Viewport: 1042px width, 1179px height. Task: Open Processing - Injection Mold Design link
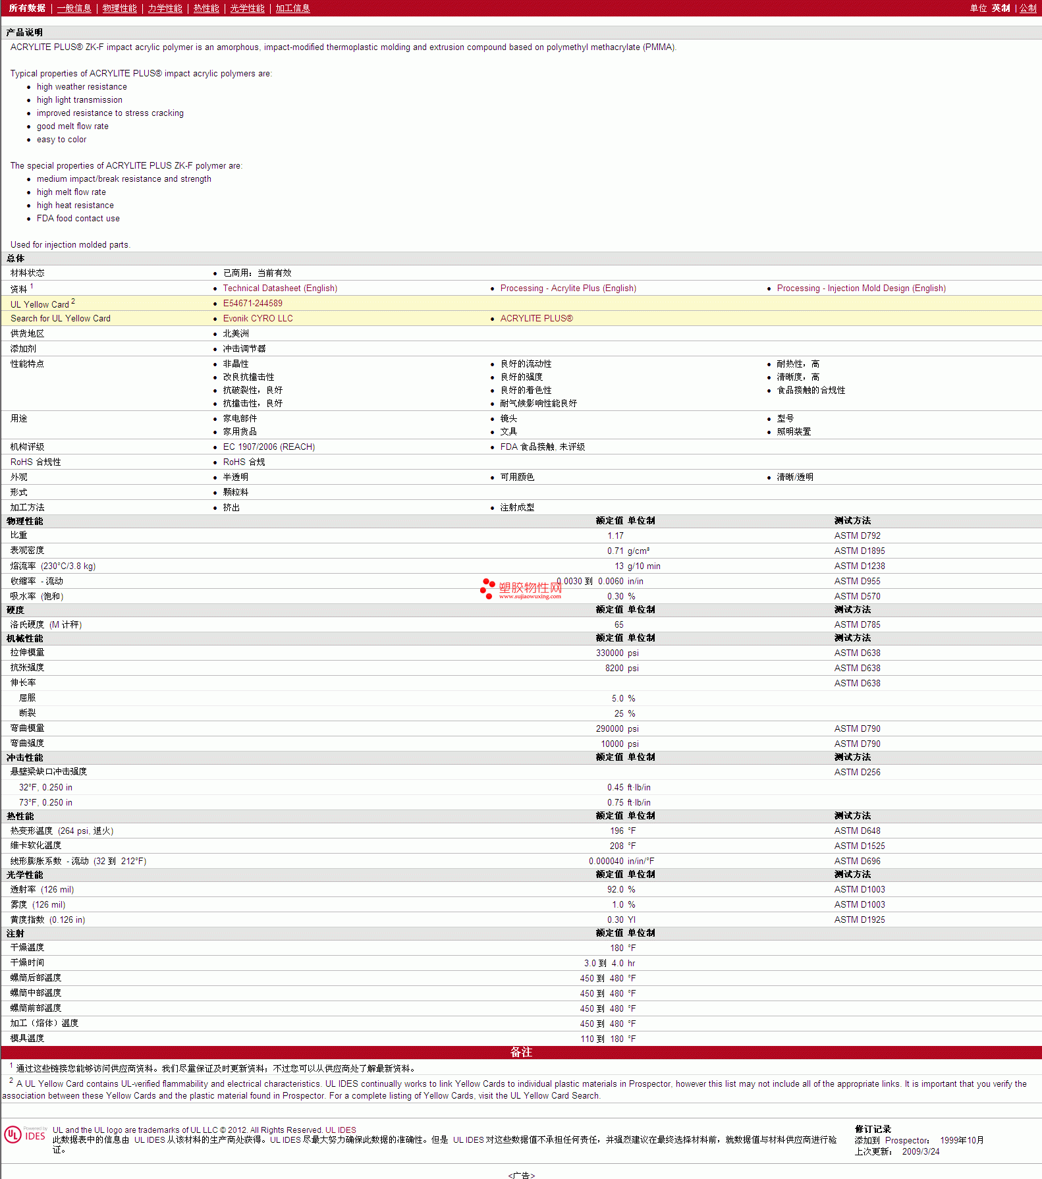point(862,288)
